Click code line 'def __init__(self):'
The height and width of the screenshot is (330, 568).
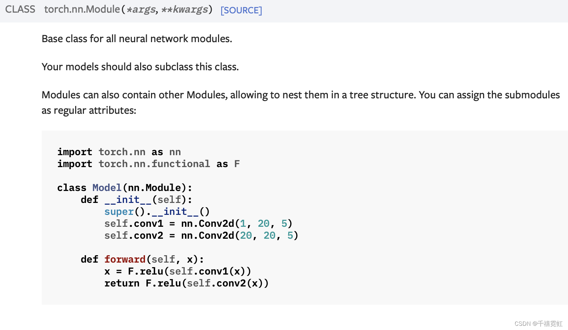pos(137,200)
